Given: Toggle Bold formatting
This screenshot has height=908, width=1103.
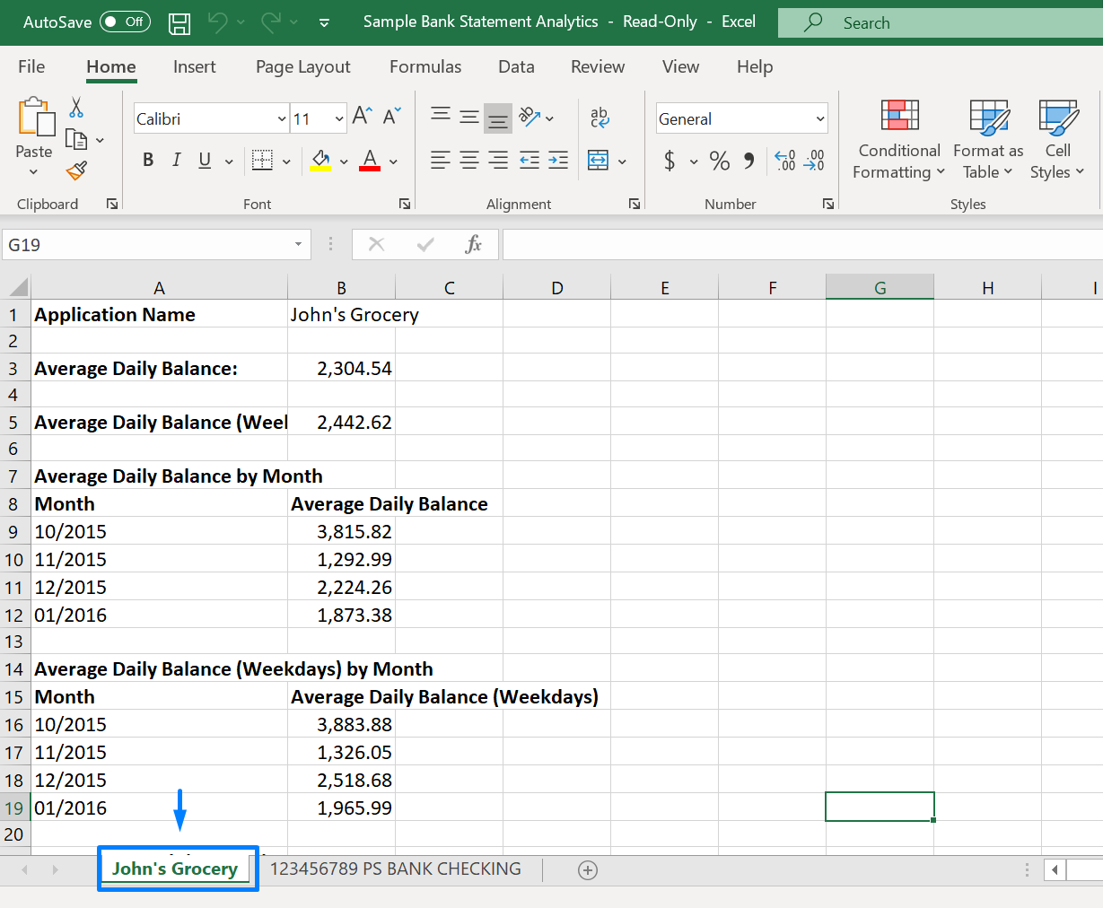Looking at the screenshot, I should pyautogui.click(x=148, y=160).
